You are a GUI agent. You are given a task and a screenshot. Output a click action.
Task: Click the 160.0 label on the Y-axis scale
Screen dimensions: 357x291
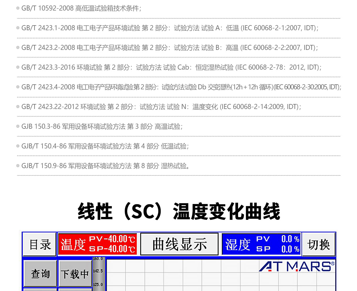click(x=98, y=259)
